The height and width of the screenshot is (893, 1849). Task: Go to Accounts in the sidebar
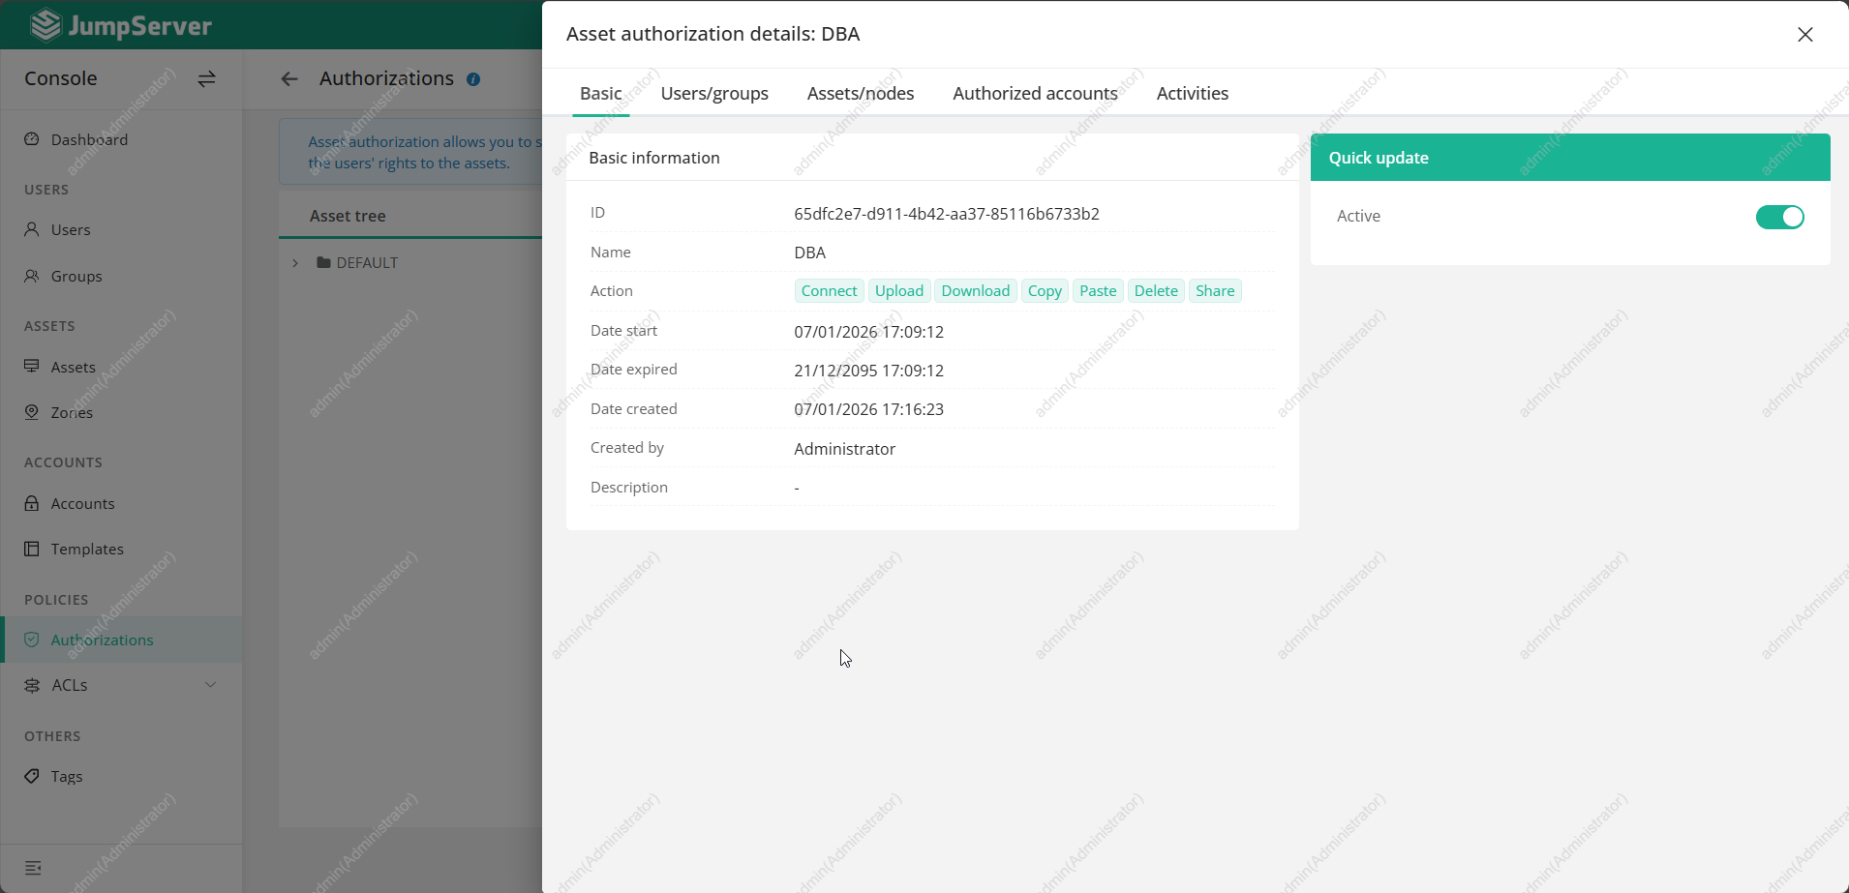pyautogui.click(x=82, y=503)
